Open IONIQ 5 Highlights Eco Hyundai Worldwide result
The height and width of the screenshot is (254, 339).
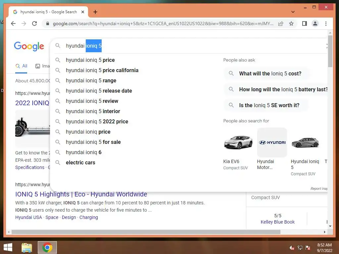point(81,194)
